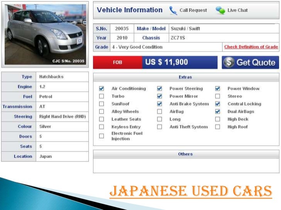Check the High Deck checkbox
281x210 pixels.
pyautogui.click(x=218, y=119)
